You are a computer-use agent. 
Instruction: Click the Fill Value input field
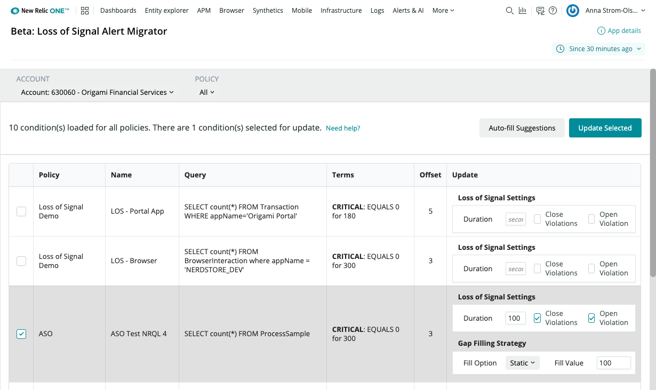[613, 363]
